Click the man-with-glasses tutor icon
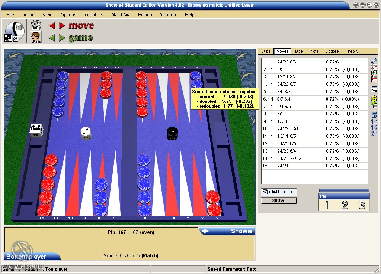 (x=36, y=37)
